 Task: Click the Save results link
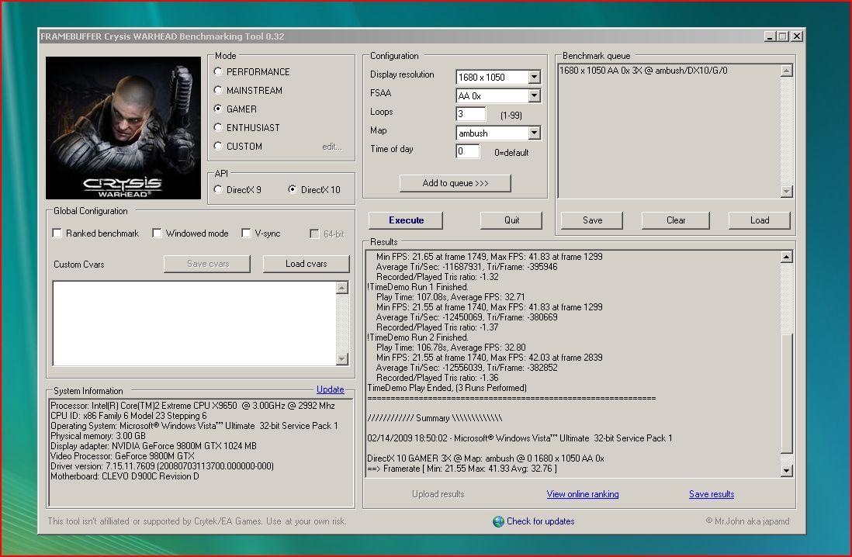[712, 494]
